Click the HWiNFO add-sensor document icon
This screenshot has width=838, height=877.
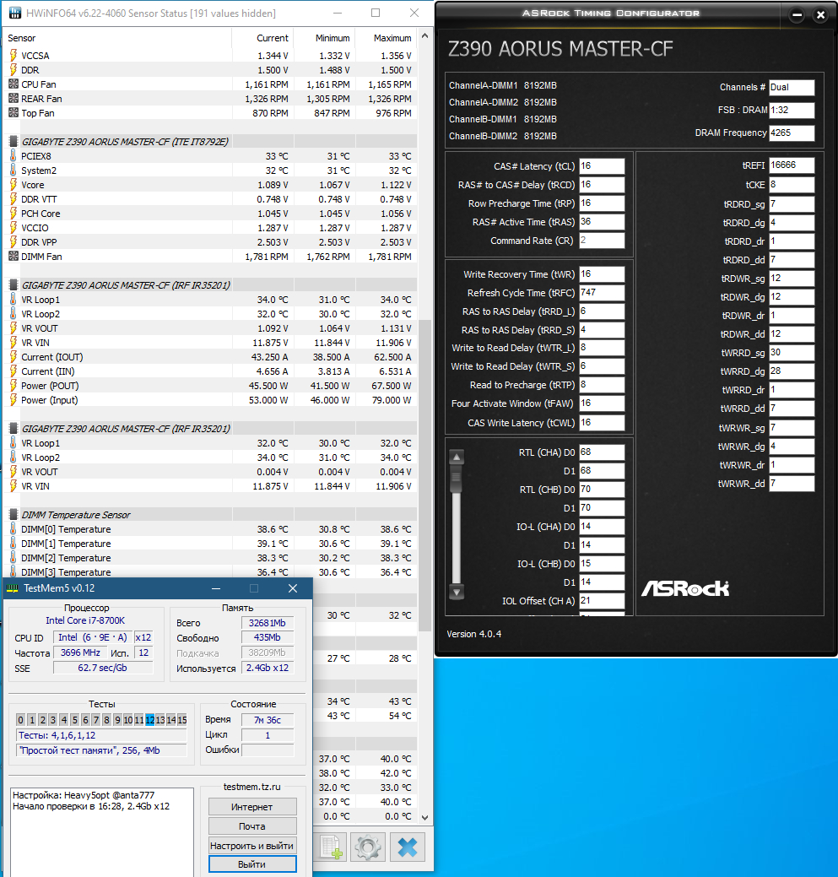pyautogui.click(x=332, y=848)
